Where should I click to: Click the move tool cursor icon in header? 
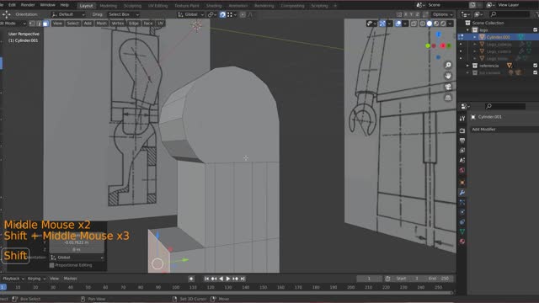[x=6, y=14]
